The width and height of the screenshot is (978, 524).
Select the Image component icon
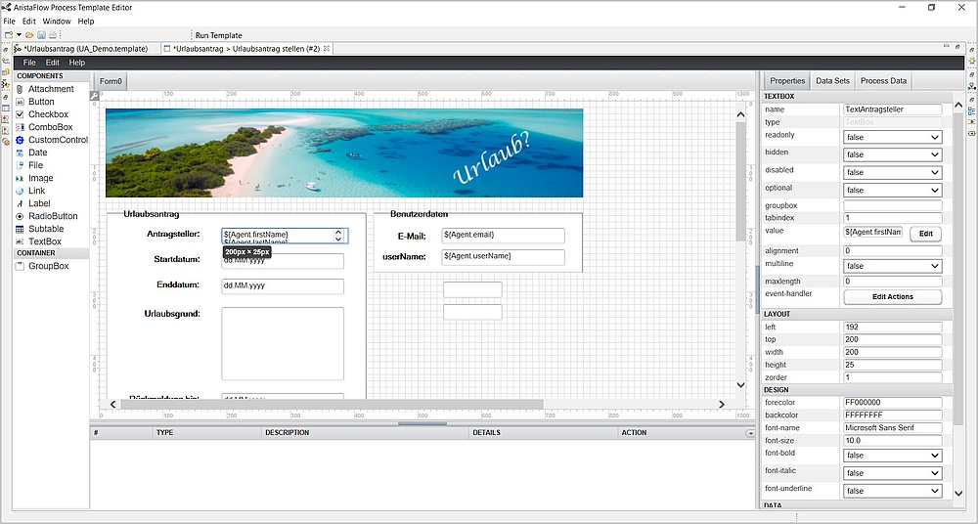pos(20,178)
